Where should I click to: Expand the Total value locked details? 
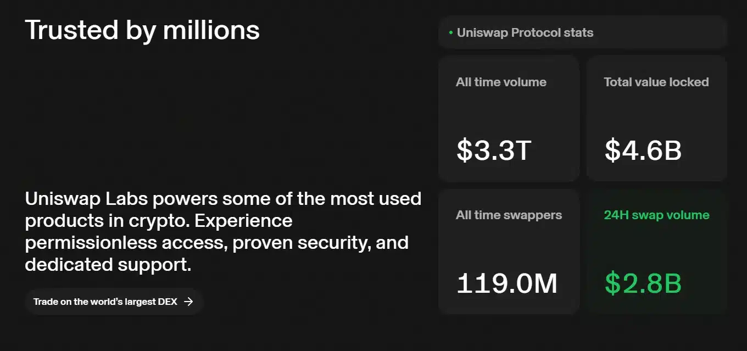pyautogui.click(x=656, y=118)
